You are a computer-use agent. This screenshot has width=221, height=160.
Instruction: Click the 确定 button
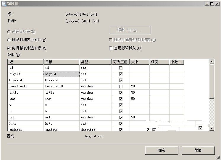point(162,150)
